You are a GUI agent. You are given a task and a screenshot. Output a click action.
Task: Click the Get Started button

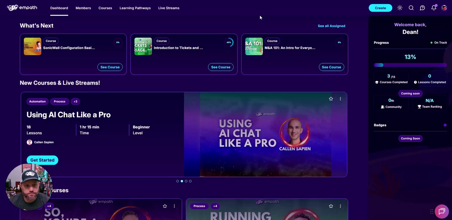tap(42, 160)
